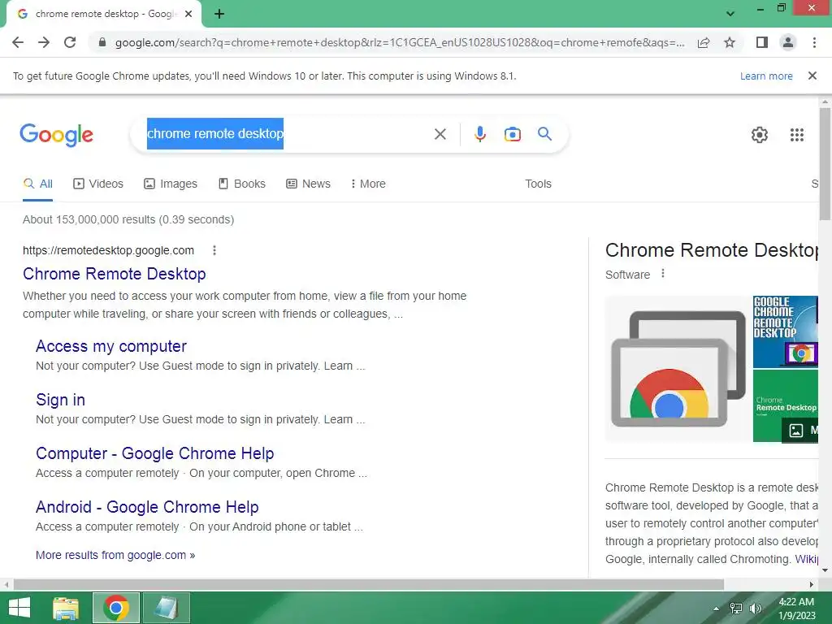Toggle the Chrome side panel

click(762, 42)
